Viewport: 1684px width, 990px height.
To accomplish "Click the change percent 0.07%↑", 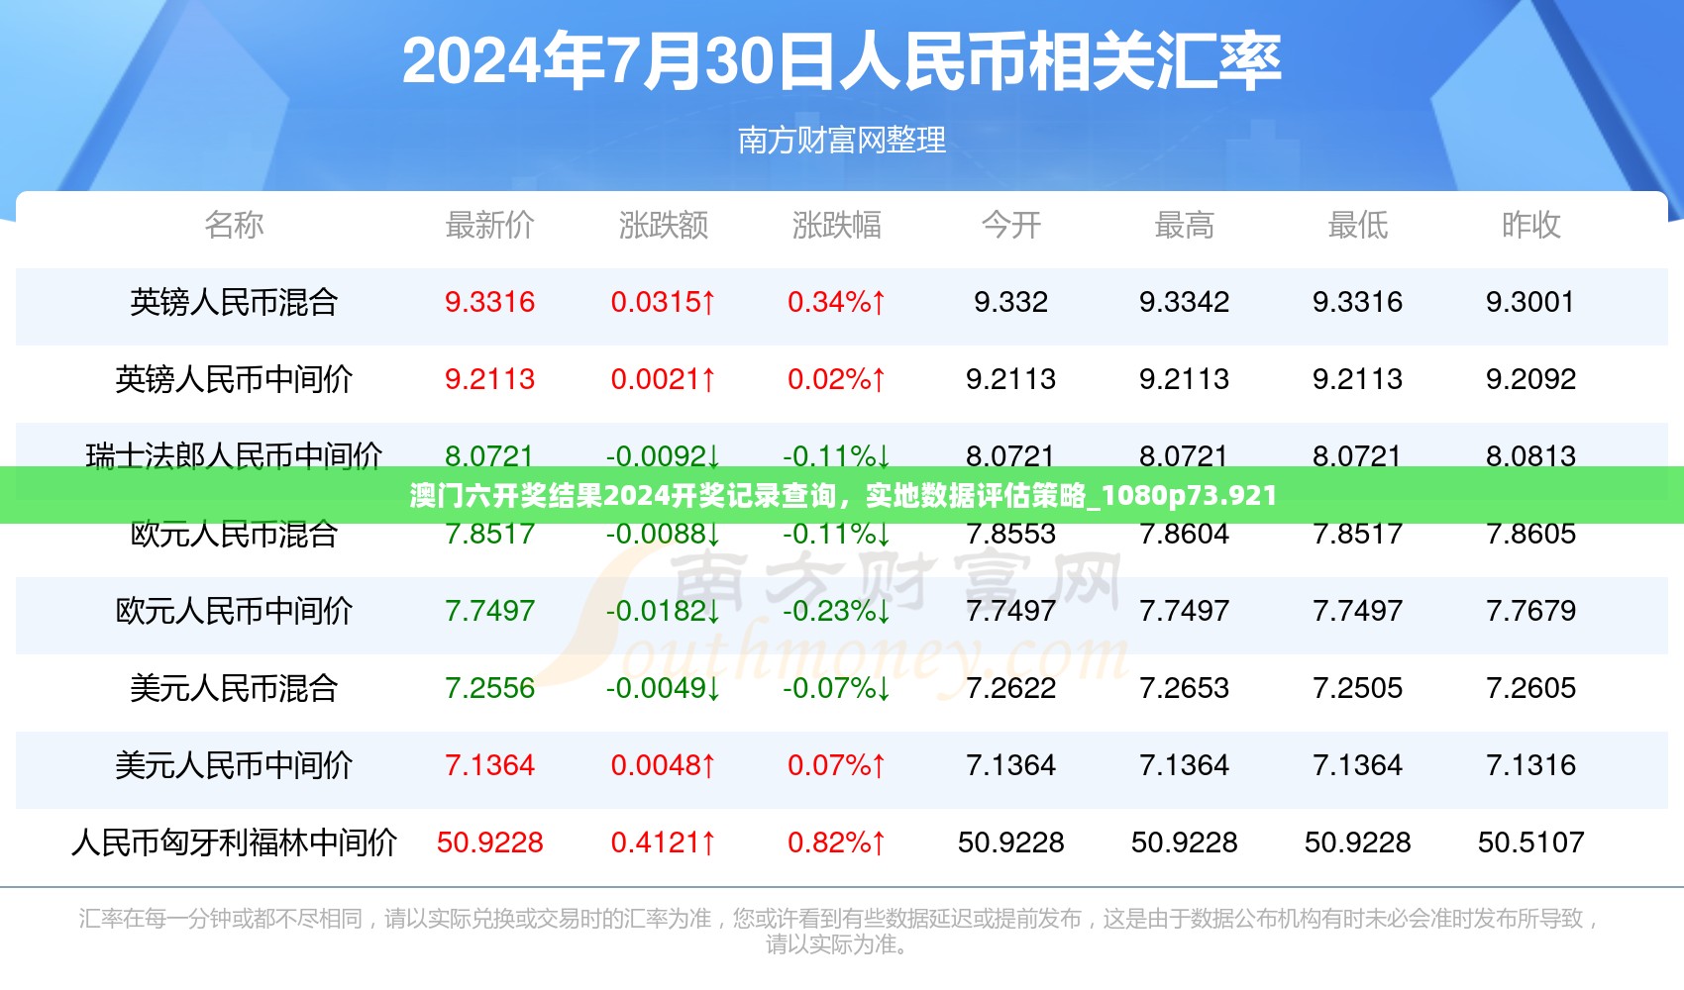I will pyautogui.click(x=837, y=765).
